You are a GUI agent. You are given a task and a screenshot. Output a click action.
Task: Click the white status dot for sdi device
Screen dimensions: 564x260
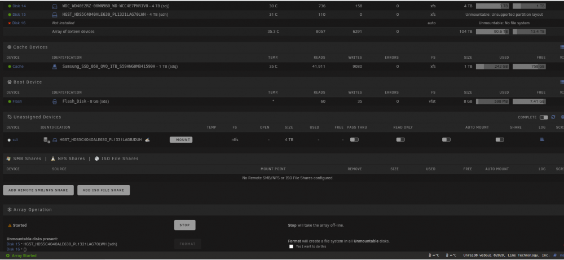(10, 139)
